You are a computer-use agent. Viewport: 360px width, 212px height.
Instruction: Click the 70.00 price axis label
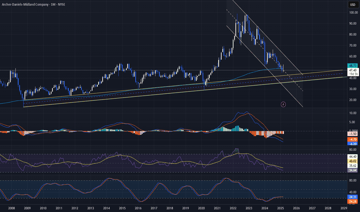(353, 45)
